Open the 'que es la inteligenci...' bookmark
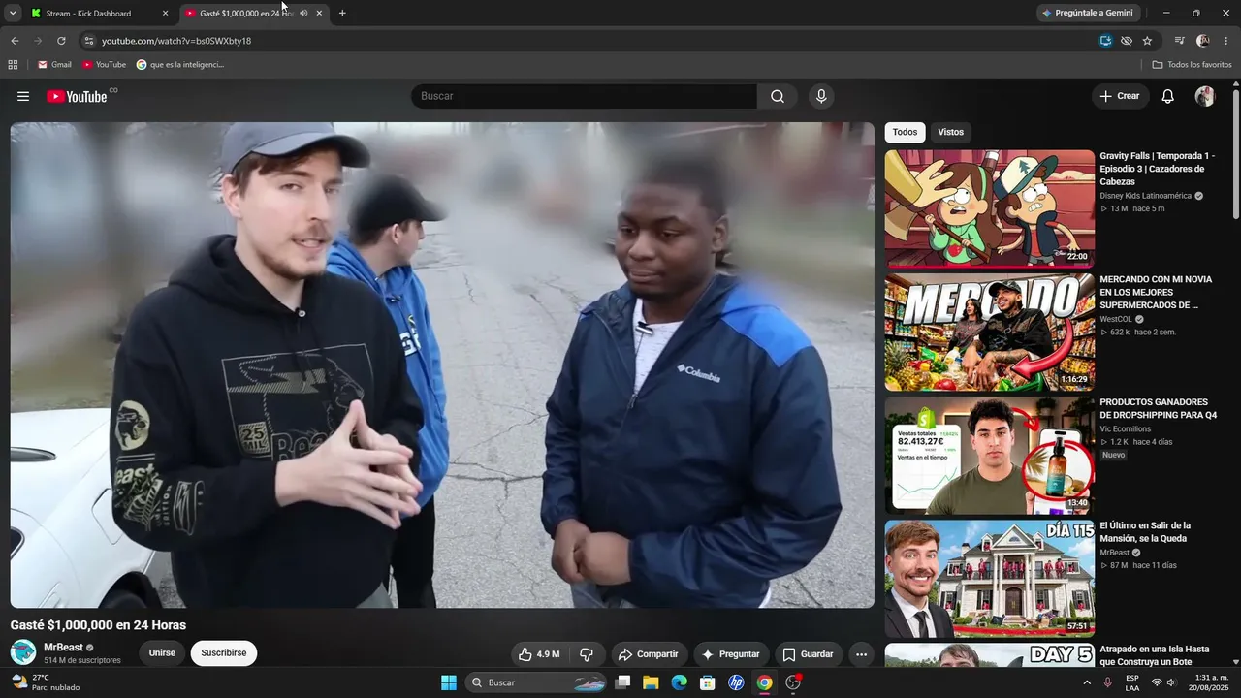Viewport: 1241px width, 698px height. pos(180,65)
